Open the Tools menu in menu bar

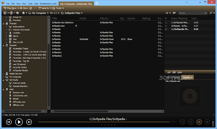point(30,4)
